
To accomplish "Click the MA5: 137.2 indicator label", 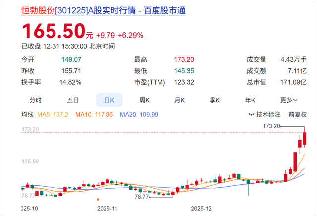I will 53,114.
